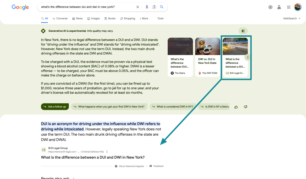Open the account profile avatar
Screen dimensions: 306x179
(x=298, y=7)
